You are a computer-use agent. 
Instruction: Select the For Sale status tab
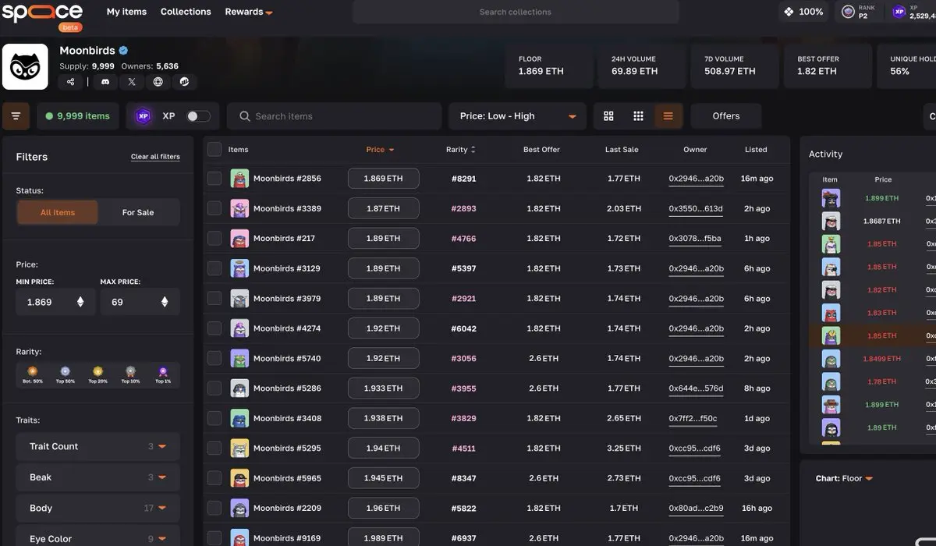tap(138, 212)
